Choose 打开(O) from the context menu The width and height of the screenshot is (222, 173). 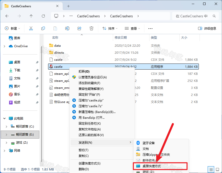pos(102,71)
